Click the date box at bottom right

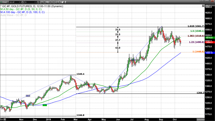[209, 120]
